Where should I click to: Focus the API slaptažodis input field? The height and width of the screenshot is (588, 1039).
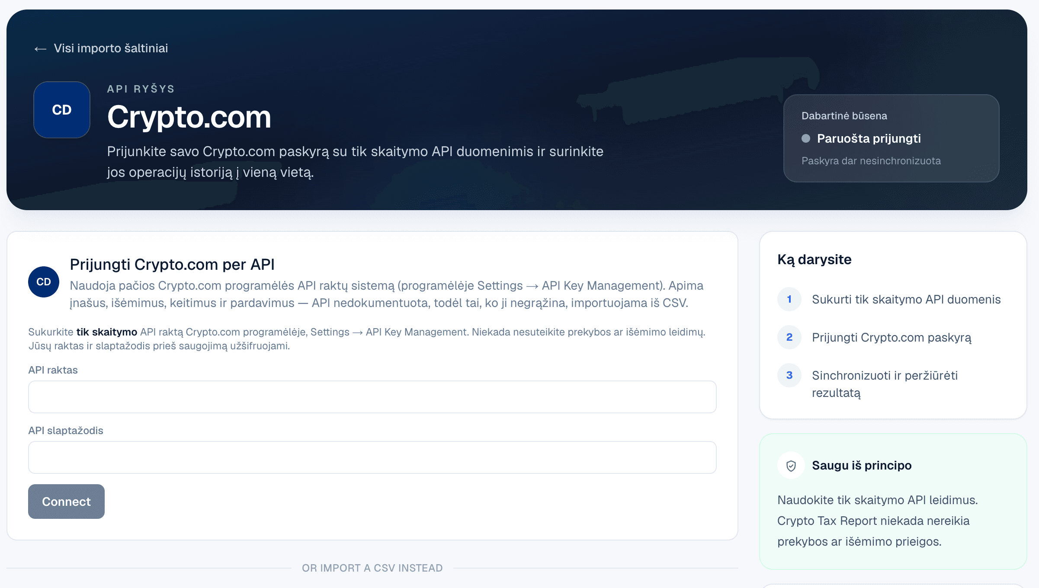tap(372, 457)
